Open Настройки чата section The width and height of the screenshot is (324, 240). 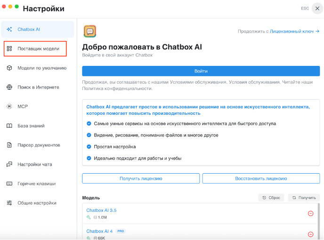(x=38, y=164)
